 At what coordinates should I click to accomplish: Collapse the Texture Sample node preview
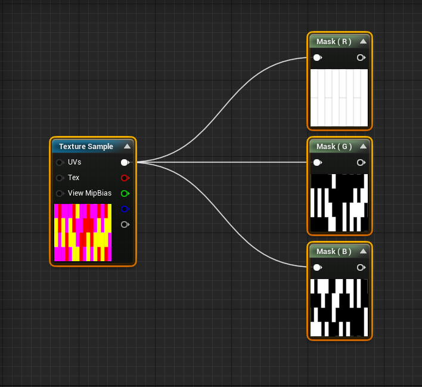(x=128, y=146)
